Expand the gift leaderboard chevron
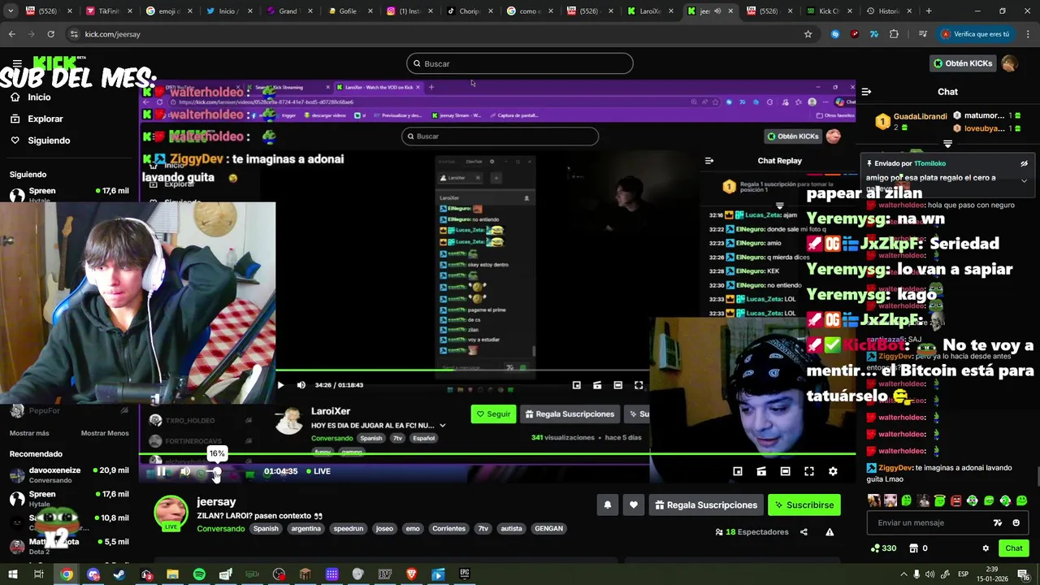The image size is (1040, 585). coord(947,144)
